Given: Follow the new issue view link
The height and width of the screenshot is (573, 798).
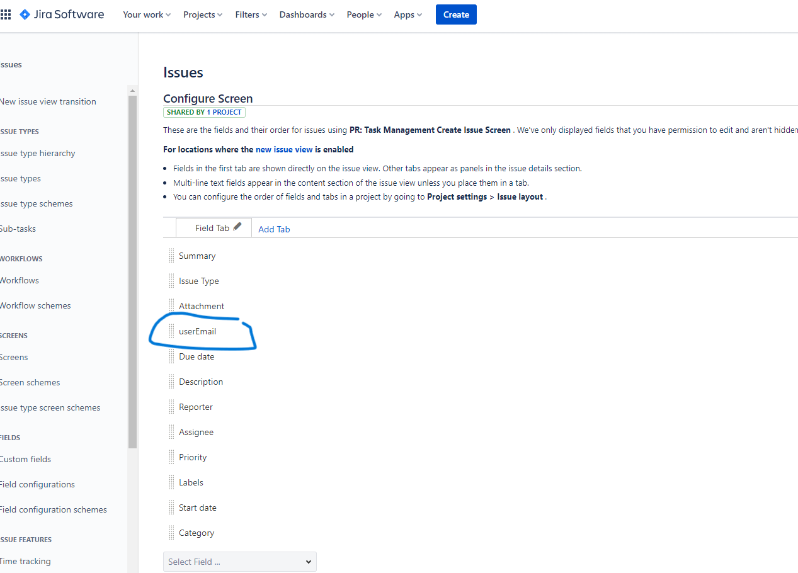Looking at the screenshot, I should pos(283,149).
